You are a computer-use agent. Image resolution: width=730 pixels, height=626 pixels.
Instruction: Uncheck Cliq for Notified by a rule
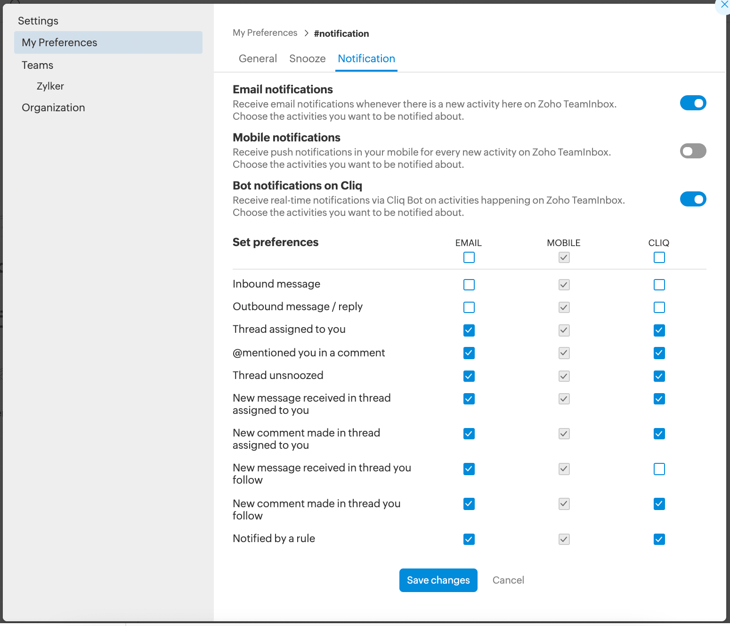coord(659,539)
